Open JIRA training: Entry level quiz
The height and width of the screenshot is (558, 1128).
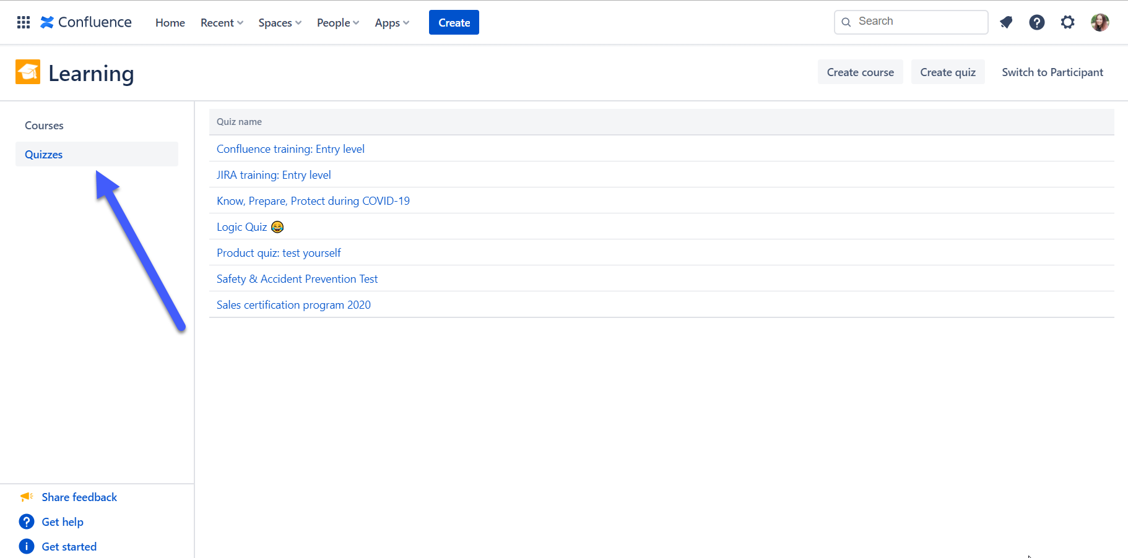coord(274,175)
